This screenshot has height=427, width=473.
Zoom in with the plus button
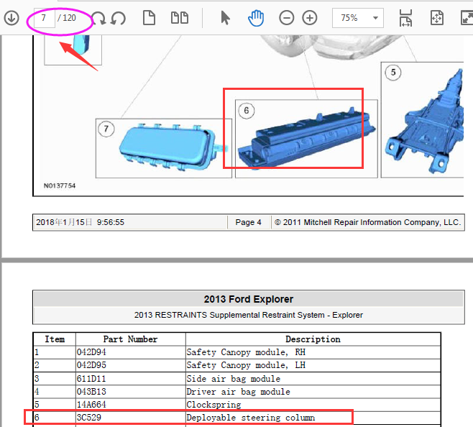point(310,18)
